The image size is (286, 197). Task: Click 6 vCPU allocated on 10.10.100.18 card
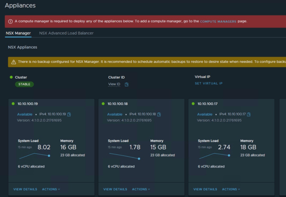coord(121,166)
